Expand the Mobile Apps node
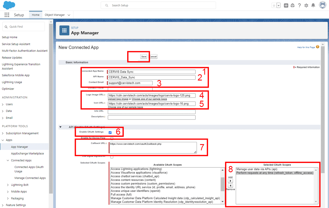 tap(8, 192)
